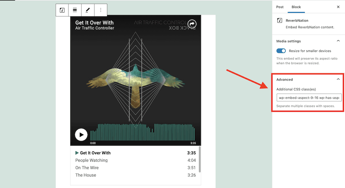Viewport: 345px width, 188px height.
Task: Select the Block tab
Action: tap(296, 7)
